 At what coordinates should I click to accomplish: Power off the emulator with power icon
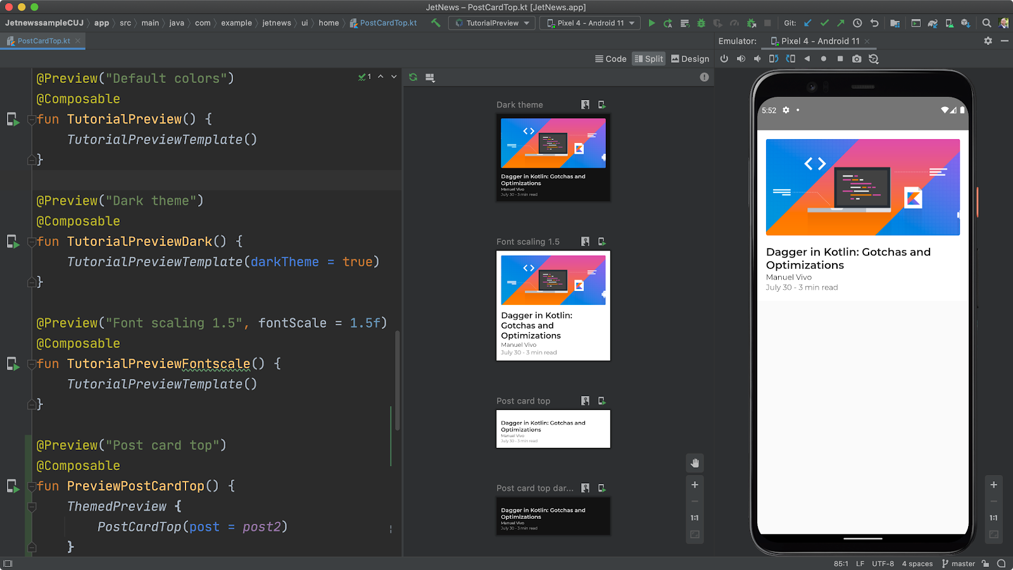[x=724, y=59]
